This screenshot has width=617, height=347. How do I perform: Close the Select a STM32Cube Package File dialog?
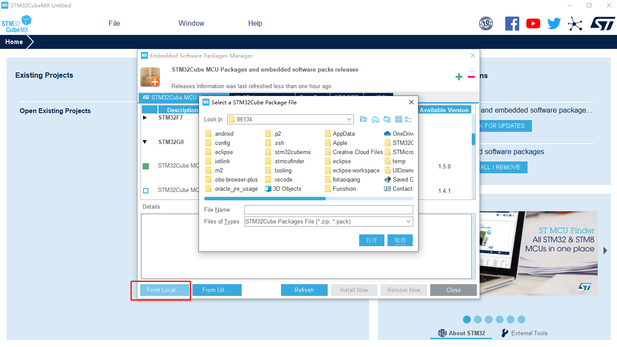pyautogui.click(x=411, y=102)
